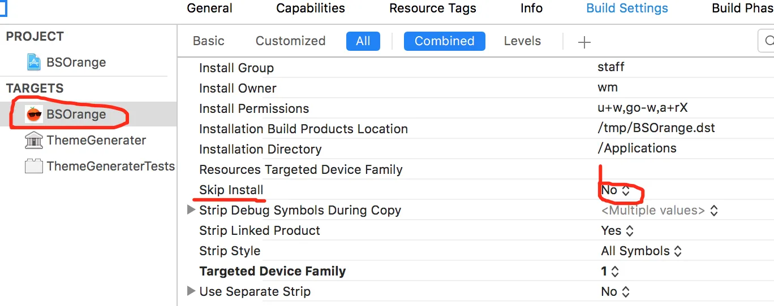Select Installation Build Products Location setting
The width and height of the screenshot is (774, 306).
pyautogui.click(x=303, y=129)
